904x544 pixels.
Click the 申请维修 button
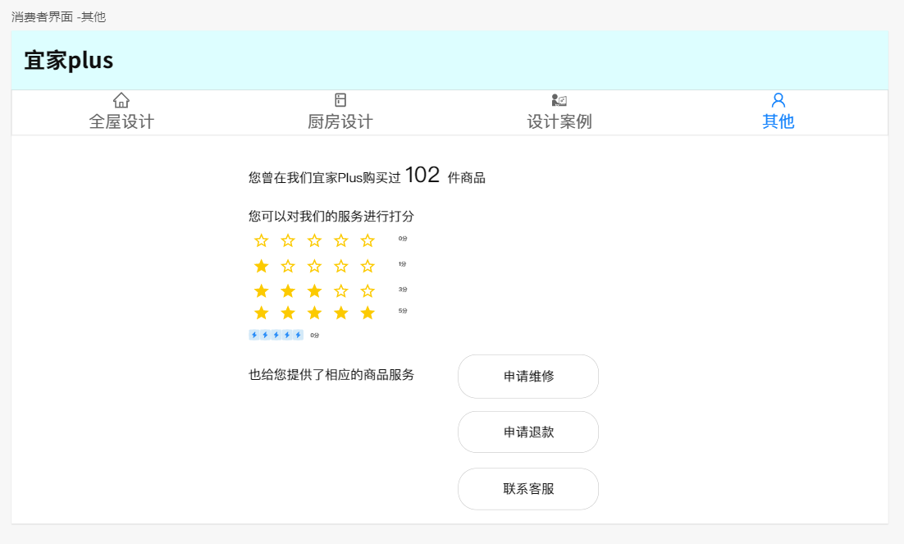[528, 376]
